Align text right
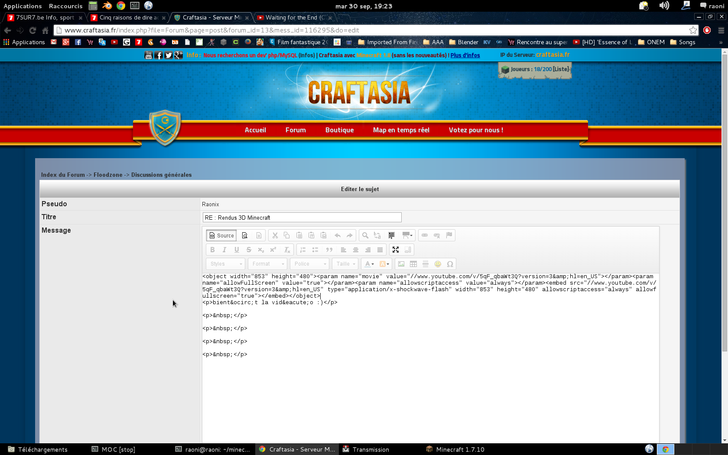This screenshot has height=455, width=728. pos(367,250)
